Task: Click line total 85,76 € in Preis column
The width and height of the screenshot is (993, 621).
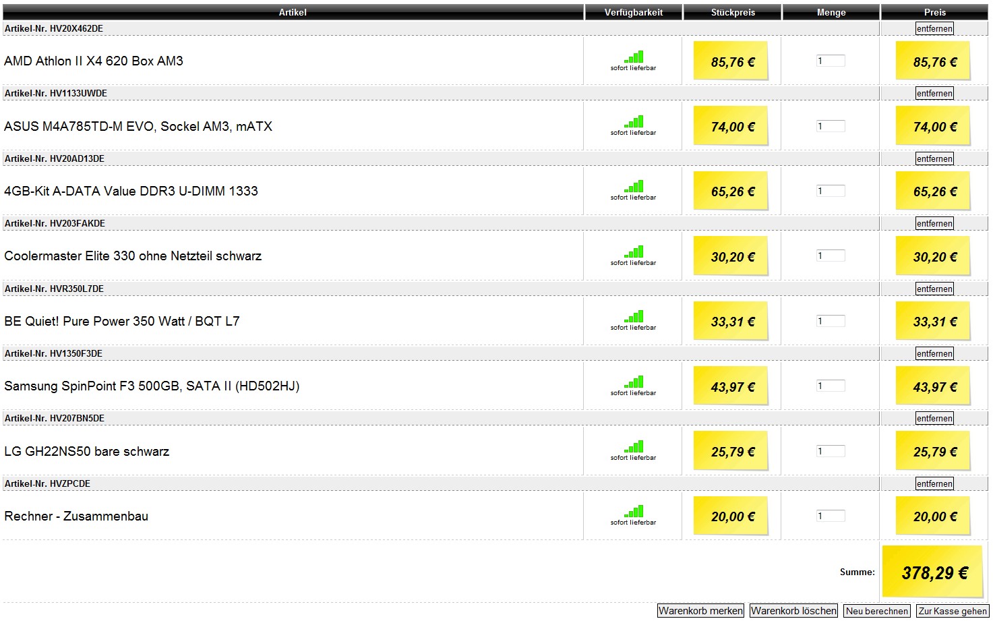Action: 934,61
